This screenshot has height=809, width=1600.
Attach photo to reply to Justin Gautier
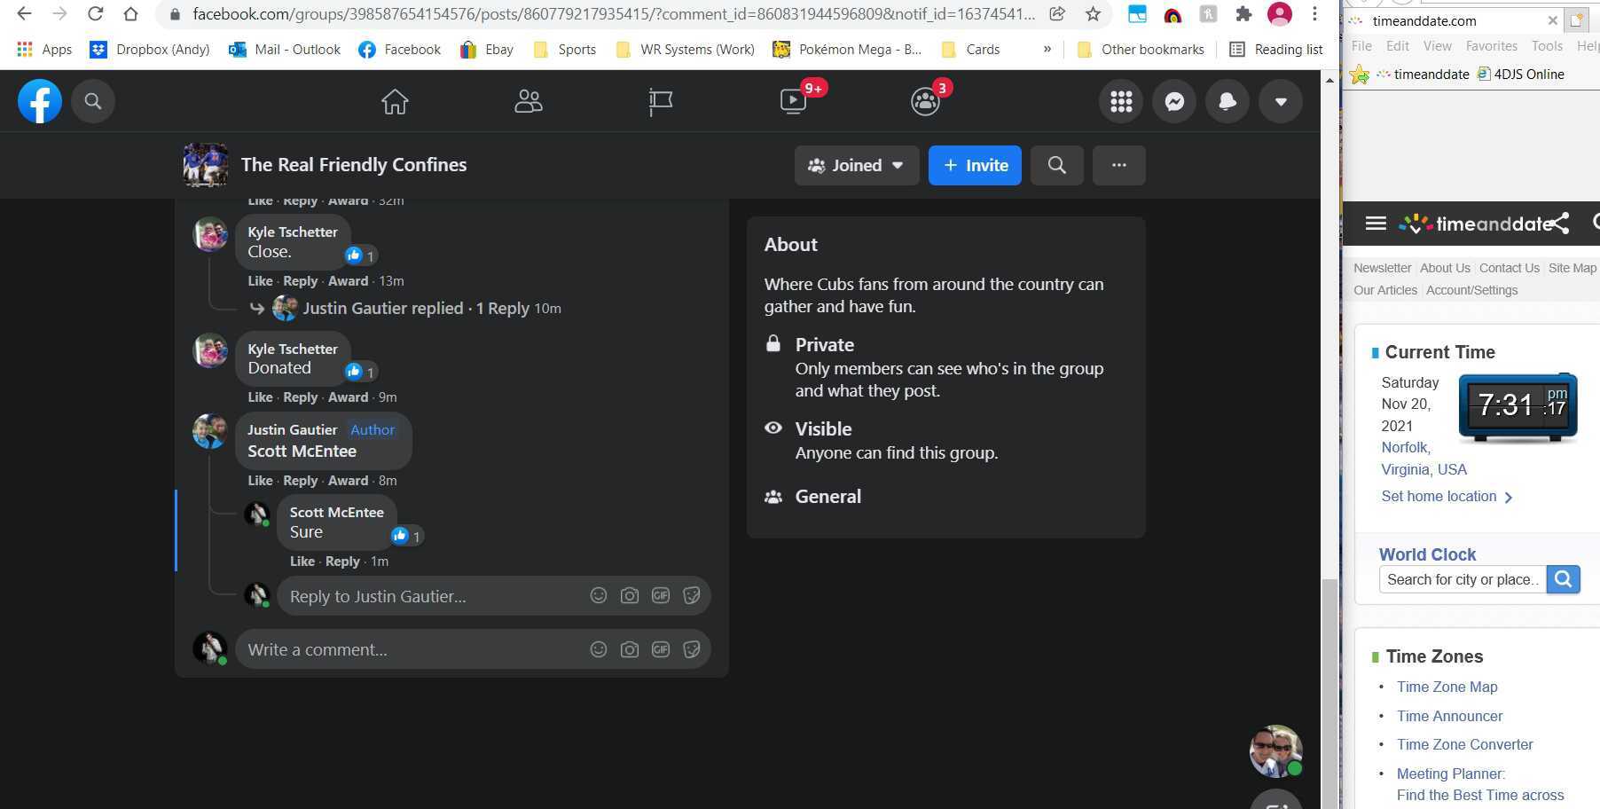coord(630,596)
